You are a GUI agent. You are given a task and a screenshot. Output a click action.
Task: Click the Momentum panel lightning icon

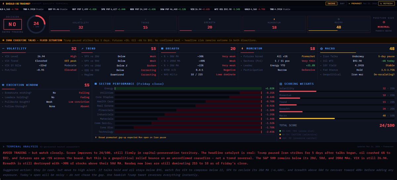242,48
